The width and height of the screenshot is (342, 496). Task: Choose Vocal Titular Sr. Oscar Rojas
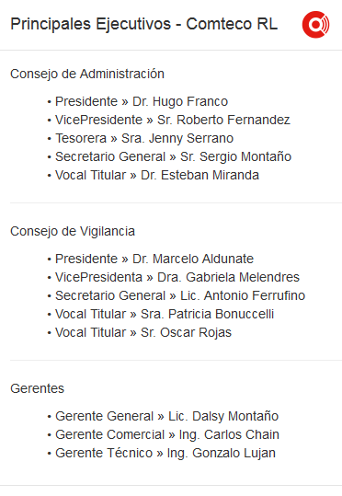143,332
